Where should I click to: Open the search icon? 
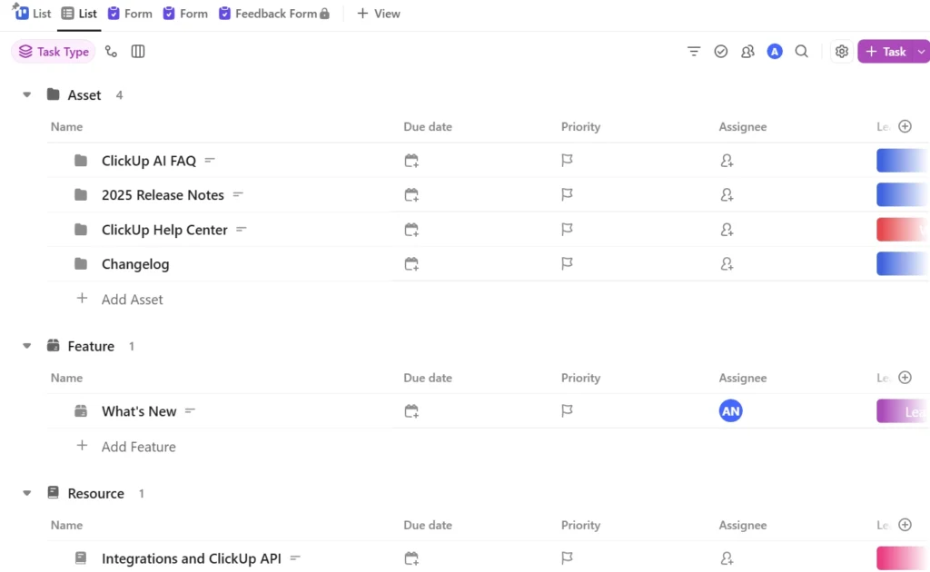click(801, 52)
